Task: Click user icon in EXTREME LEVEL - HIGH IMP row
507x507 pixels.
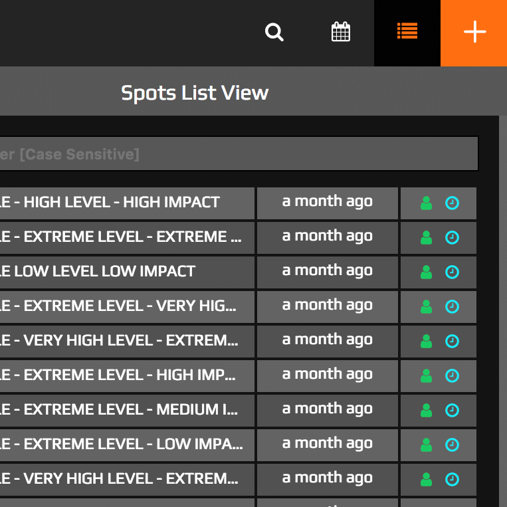Action: (x=426, y=375)
